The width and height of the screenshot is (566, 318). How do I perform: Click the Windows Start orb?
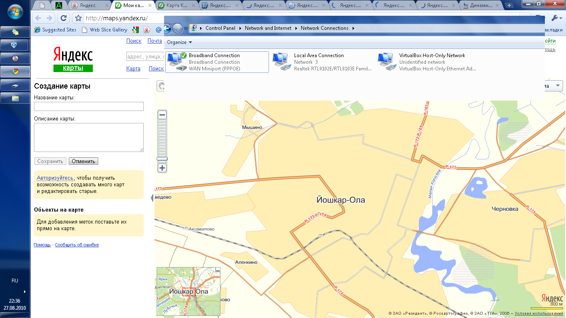(15, 12)
